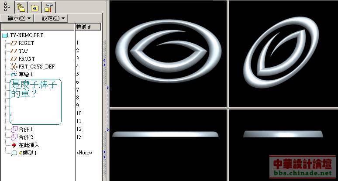Switch to the Layer Tree tab icon

[21, 8]
